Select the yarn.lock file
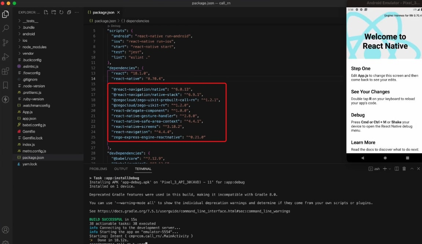The height and width of the screenshot is (244, 422). (30, 164)
